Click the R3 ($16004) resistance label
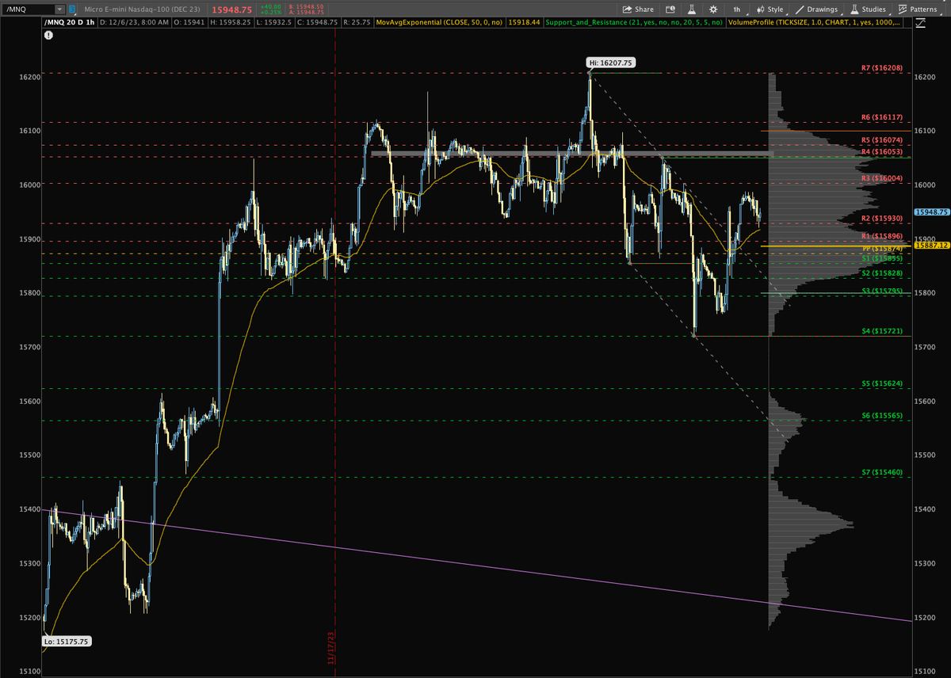The width and height of the screenshot is (951, 678). pos(881,178)
